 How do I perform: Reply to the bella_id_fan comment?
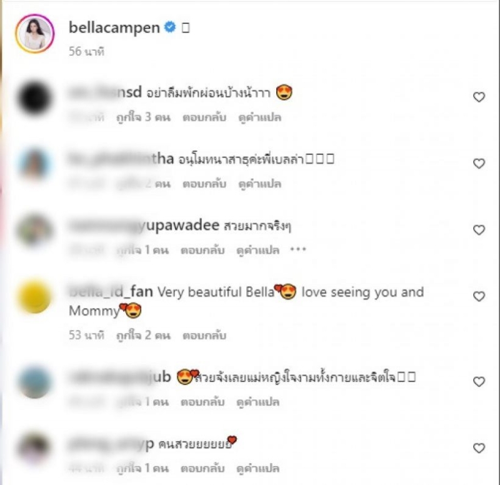204,336
